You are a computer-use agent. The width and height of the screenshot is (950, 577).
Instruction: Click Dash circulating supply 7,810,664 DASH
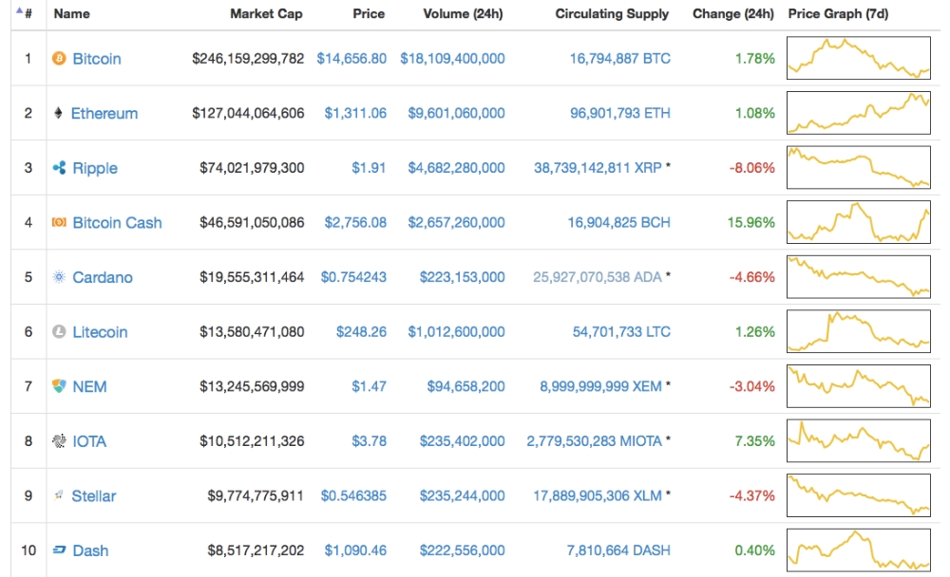tap(617, 550)
